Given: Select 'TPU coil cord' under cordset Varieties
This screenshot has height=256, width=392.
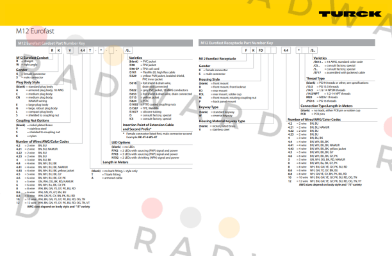Looking at the screenshot, I should 144,68.
